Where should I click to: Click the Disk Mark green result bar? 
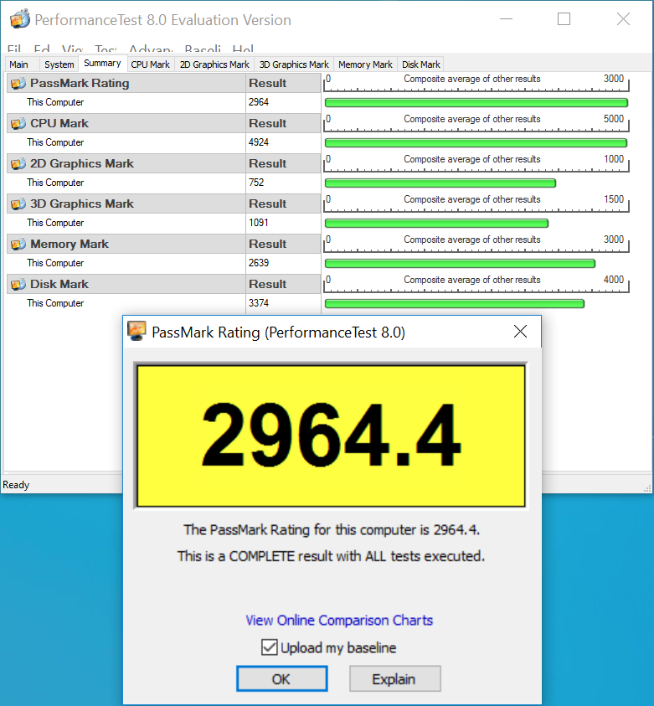pyautogui.click(x=455, y=303)
